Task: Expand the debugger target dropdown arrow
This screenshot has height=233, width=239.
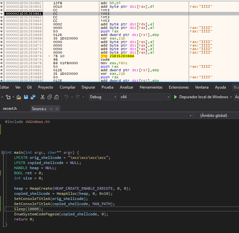Action: [x=231, y=97]
